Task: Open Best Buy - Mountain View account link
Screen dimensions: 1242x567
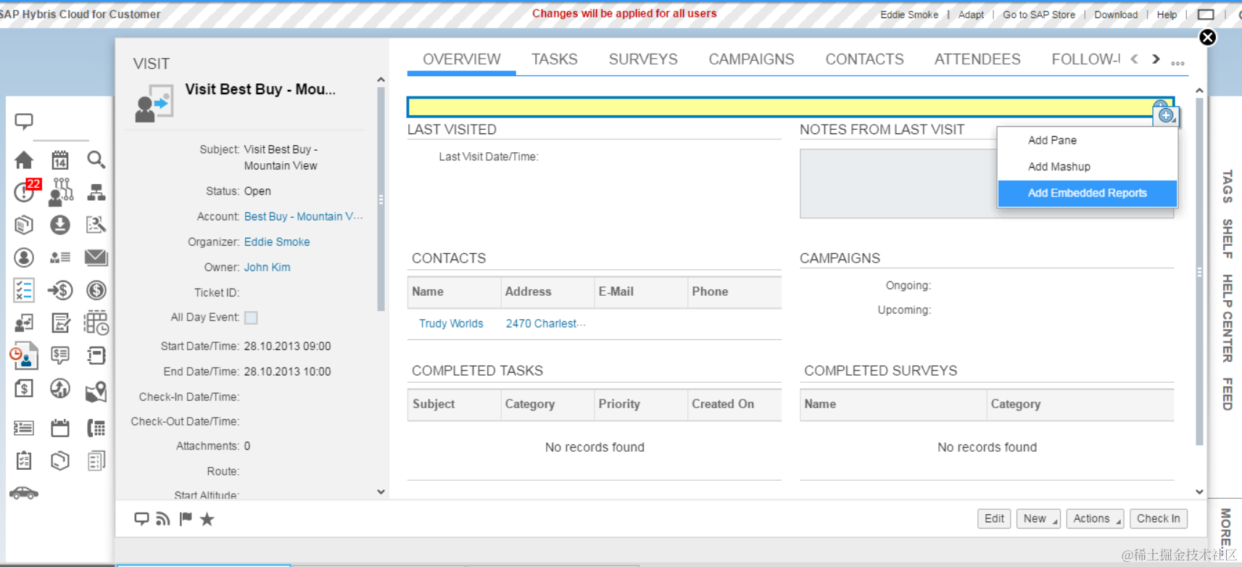Action: [303, 216]
